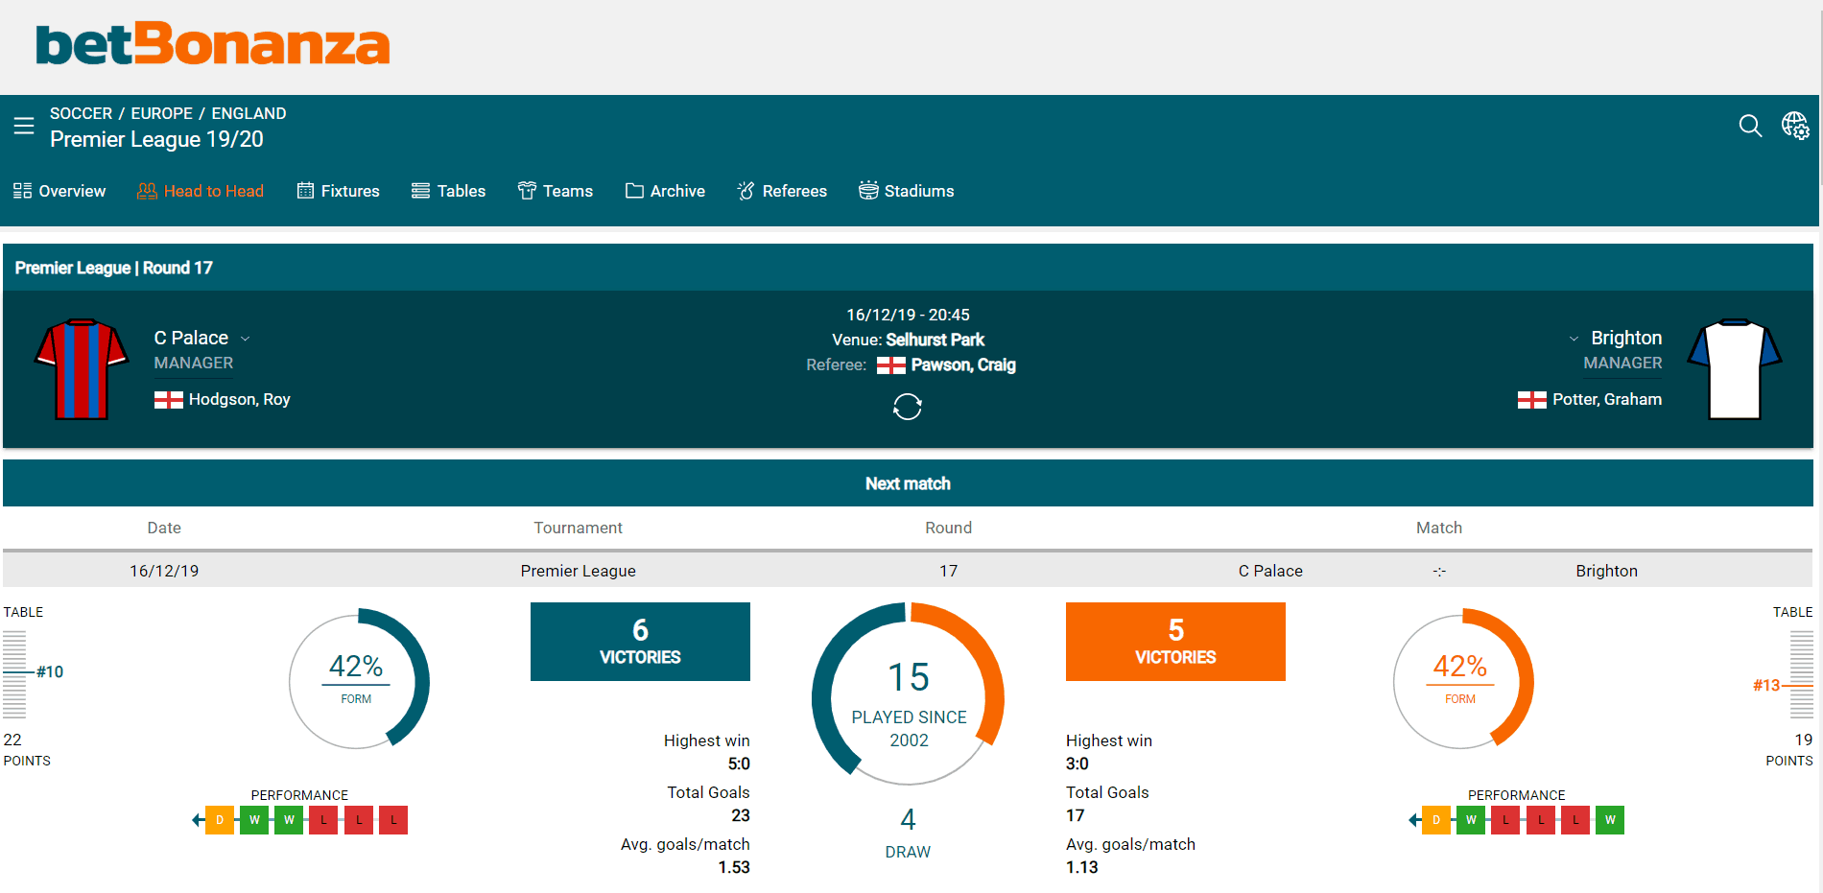
Task: Click the Next match header bar
Action: (x=908, y=483)
